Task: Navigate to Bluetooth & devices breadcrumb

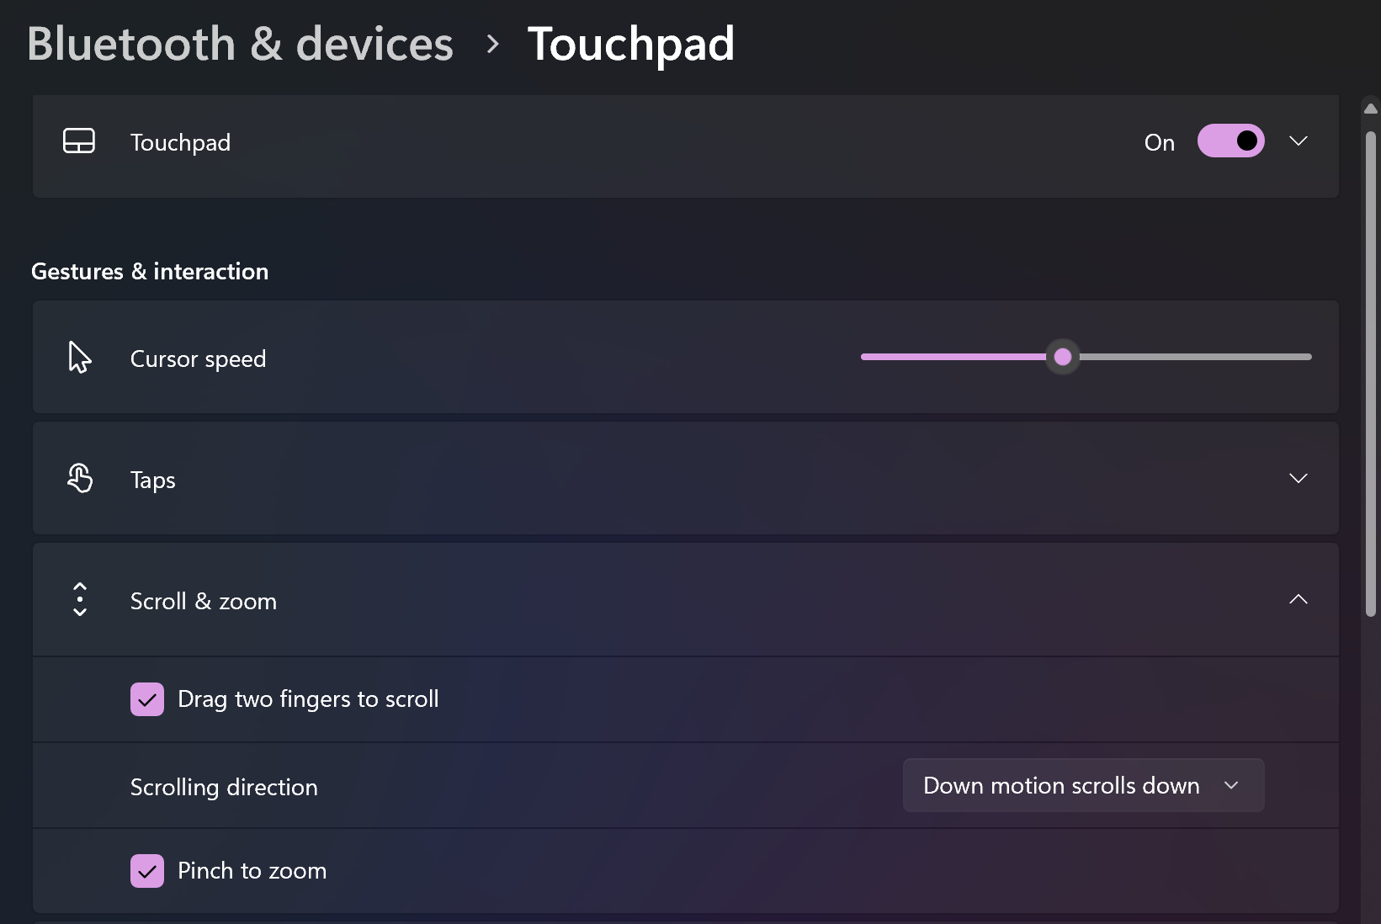Action: coord(241,43)
